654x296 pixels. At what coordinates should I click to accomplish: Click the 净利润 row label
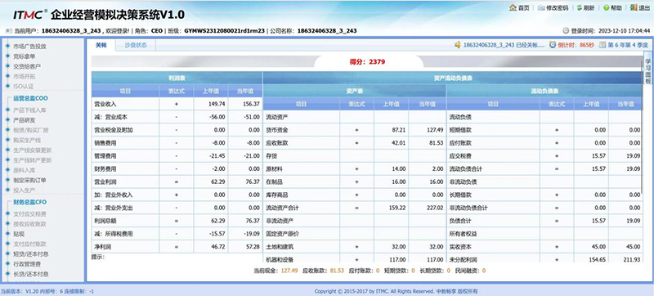pyautogui.click(x=103, y=247)
